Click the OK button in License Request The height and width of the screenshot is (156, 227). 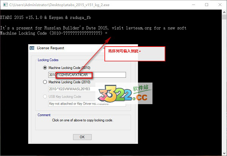click(82, 137)
